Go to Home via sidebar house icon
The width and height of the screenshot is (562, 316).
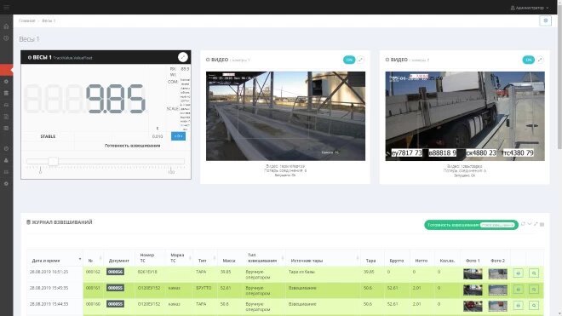(x=6, y=26)
